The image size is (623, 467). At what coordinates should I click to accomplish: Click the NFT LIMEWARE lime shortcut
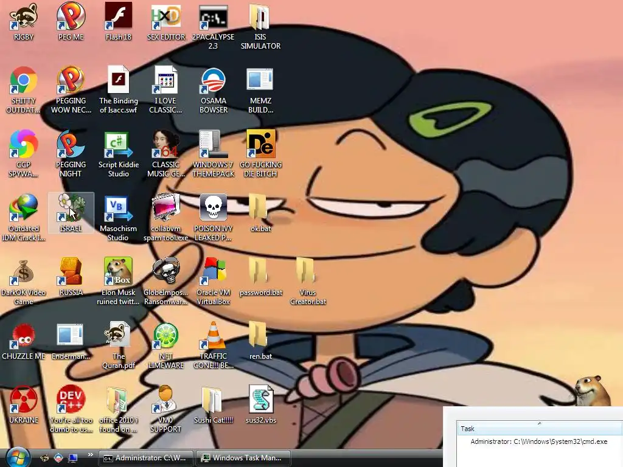pos(165,336)
